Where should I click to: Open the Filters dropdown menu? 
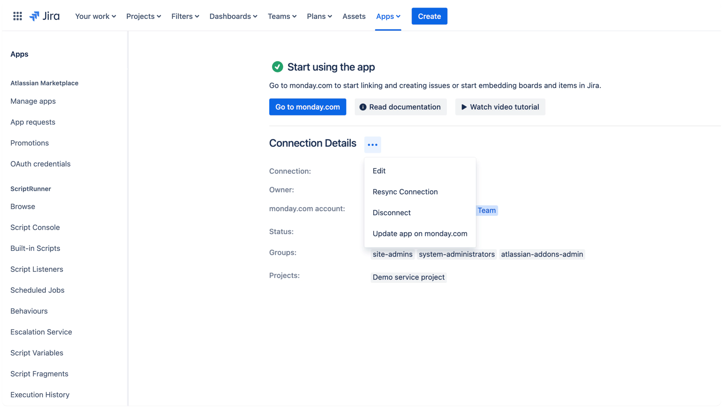point(185,16)
